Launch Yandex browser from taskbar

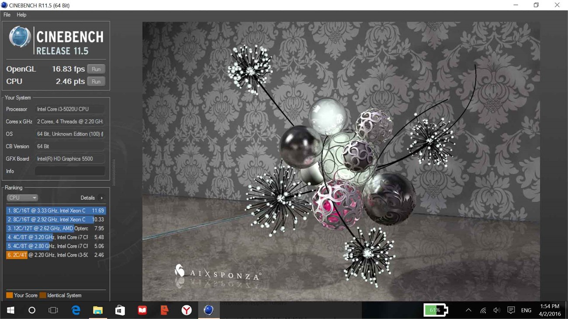(x=187, y=310)
